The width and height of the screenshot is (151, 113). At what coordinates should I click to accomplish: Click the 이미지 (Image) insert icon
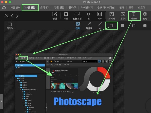tap(123, 16)
